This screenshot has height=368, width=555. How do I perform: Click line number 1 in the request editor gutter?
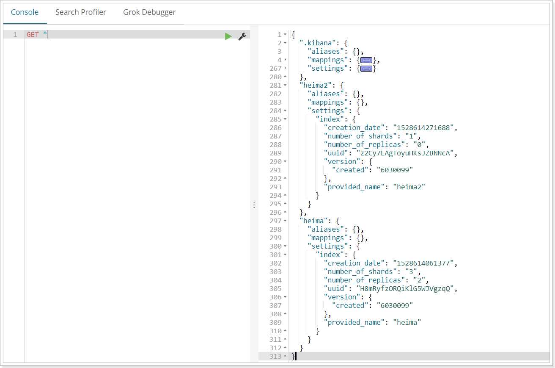(15, 35)
